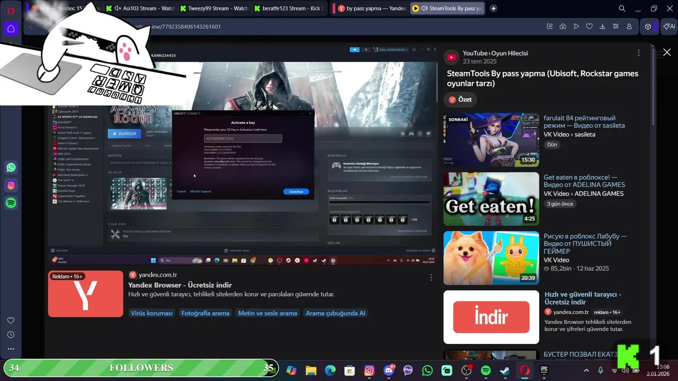This screenshot has width=678, height=381.
Task: Go to Opera start page home icon
Action: click(x=11, y=29)
